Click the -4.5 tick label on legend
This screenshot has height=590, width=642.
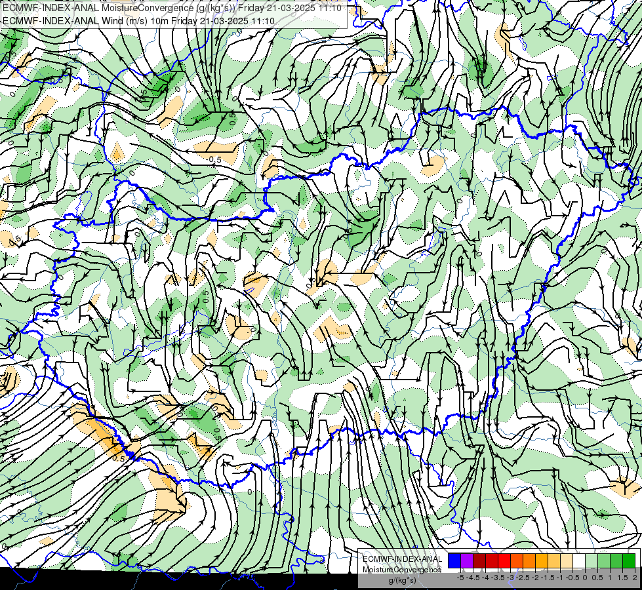tap(473, 578)
